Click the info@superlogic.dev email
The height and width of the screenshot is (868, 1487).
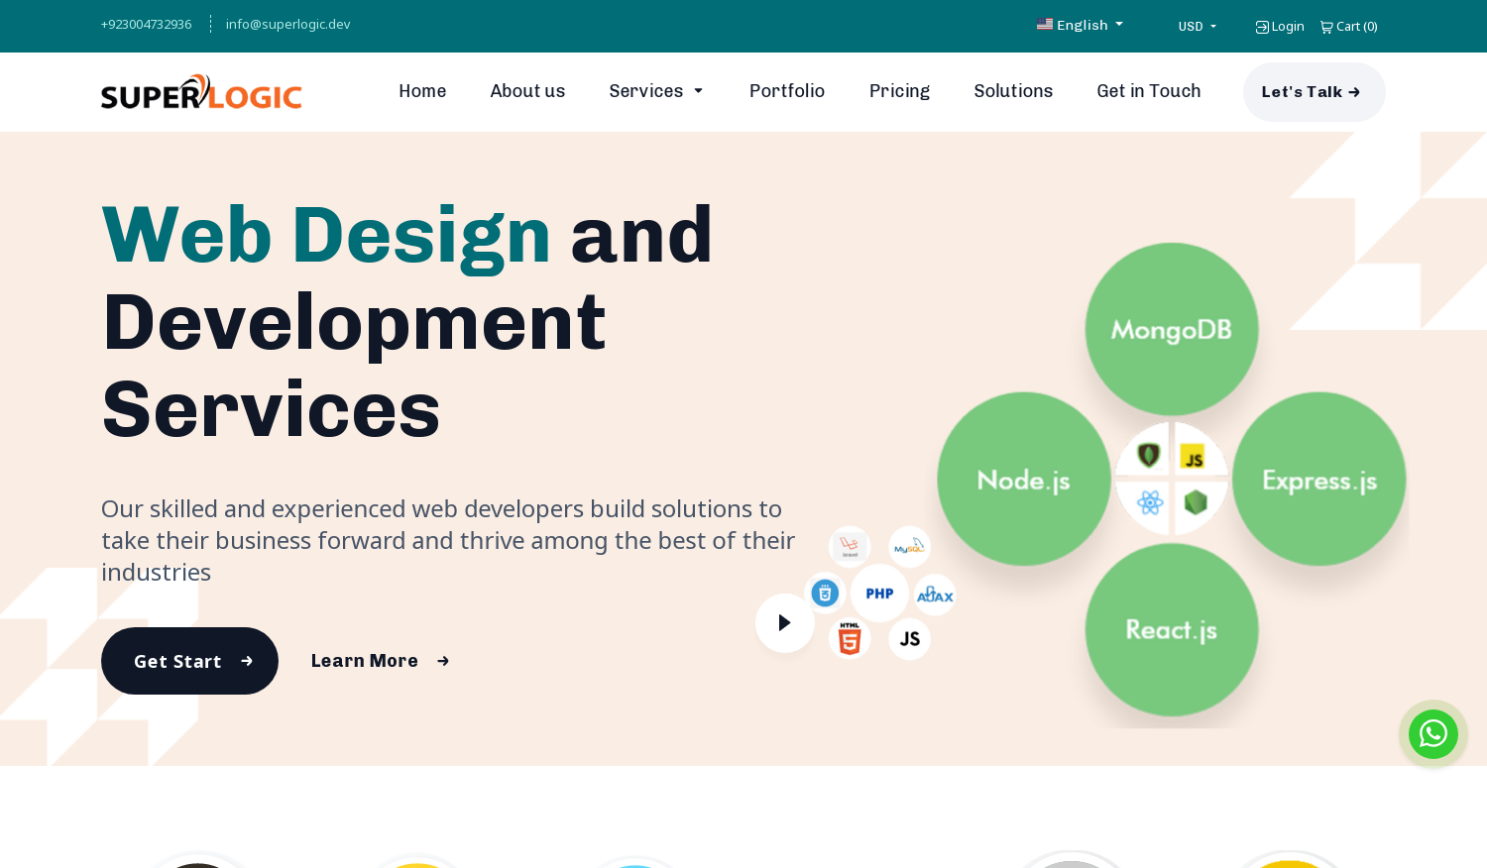(x=287, y=24)
